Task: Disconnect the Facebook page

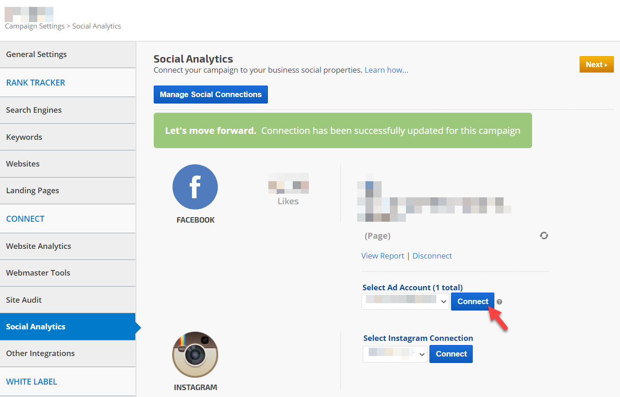Action: pos(432,256)
